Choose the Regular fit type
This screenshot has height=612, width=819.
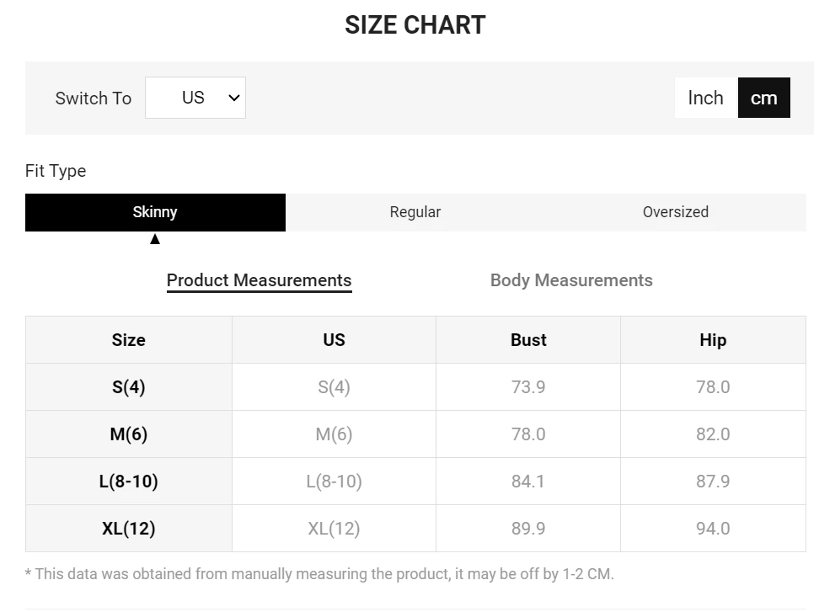(x=415, y=212)
